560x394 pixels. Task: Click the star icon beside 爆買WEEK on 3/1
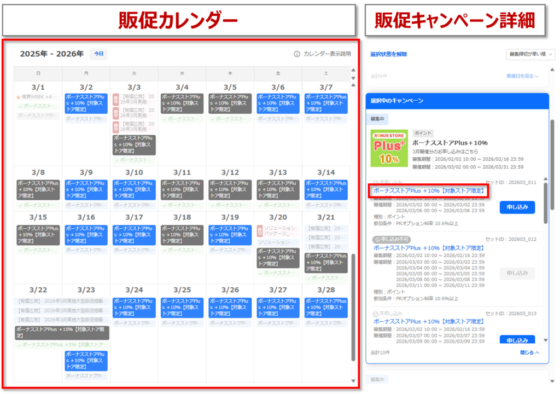pos(18,97)
